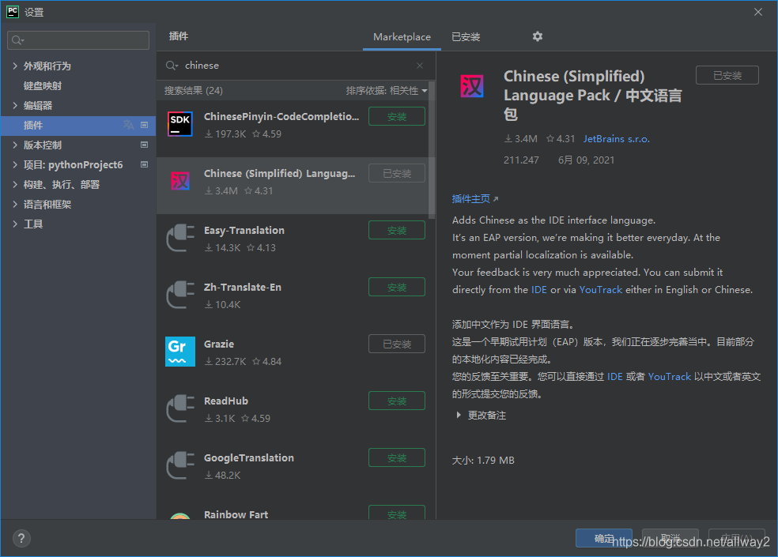Viewport: 778px width, 557px height.
Task: Click the PyCharm logo in the title bar
Action: [13, 12]
